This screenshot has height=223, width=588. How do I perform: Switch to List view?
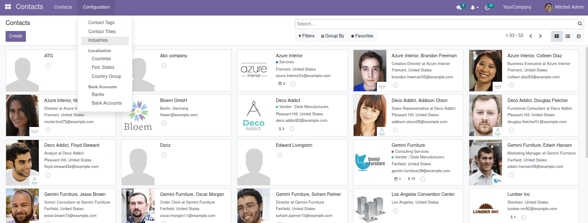(568, 36)
